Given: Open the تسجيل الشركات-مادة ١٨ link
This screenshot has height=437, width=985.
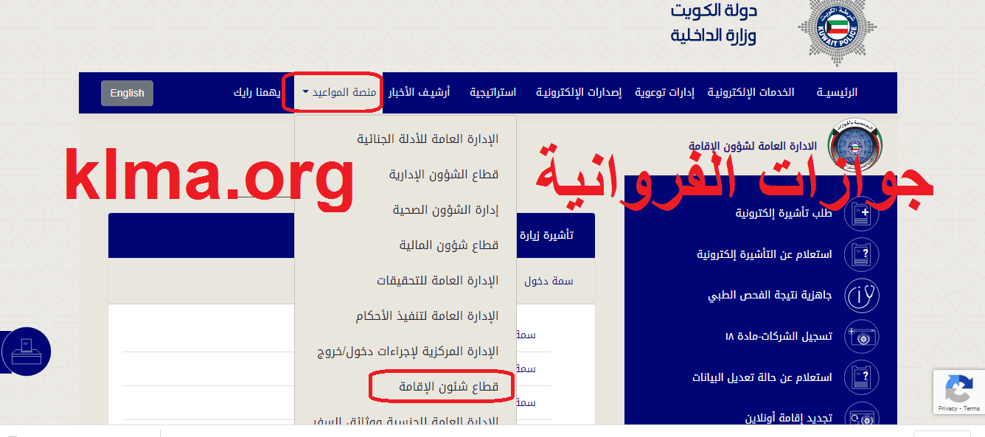Looking at the screenshot, I should tap(779, 336).
